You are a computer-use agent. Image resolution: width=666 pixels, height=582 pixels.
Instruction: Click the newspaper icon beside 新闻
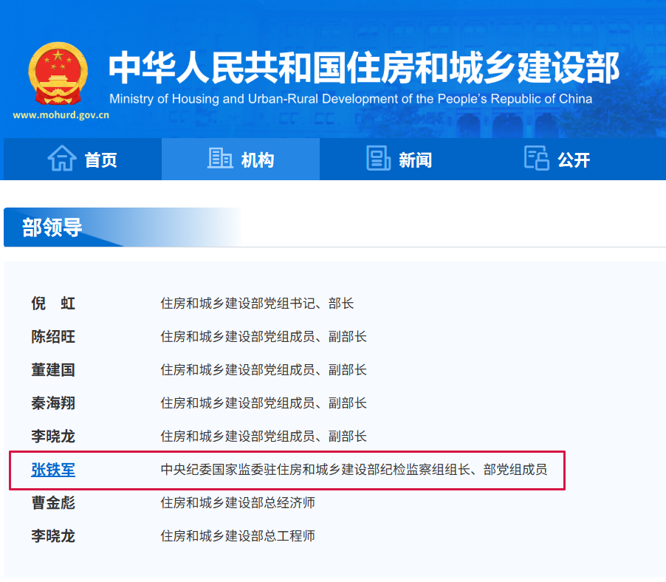pos(378,159)
